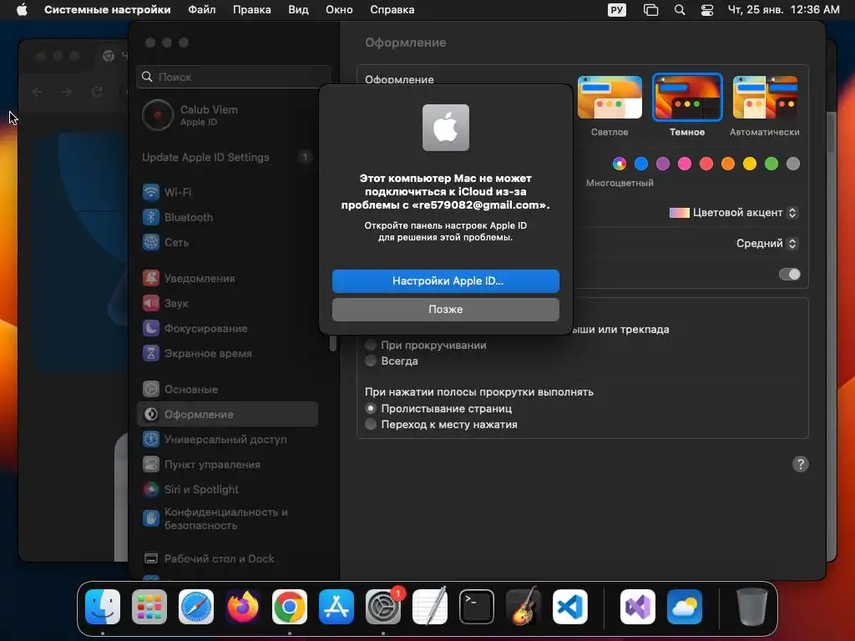855x641 pixels.
Task: Open the Справка menu
Action: [x=392, y=10]
